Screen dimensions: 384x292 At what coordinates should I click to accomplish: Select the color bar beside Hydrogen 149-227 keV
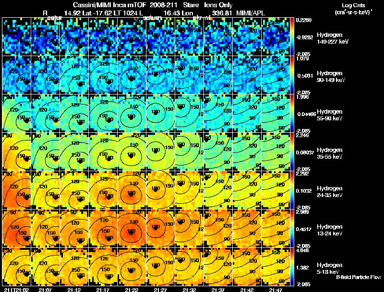click(292, 37)
